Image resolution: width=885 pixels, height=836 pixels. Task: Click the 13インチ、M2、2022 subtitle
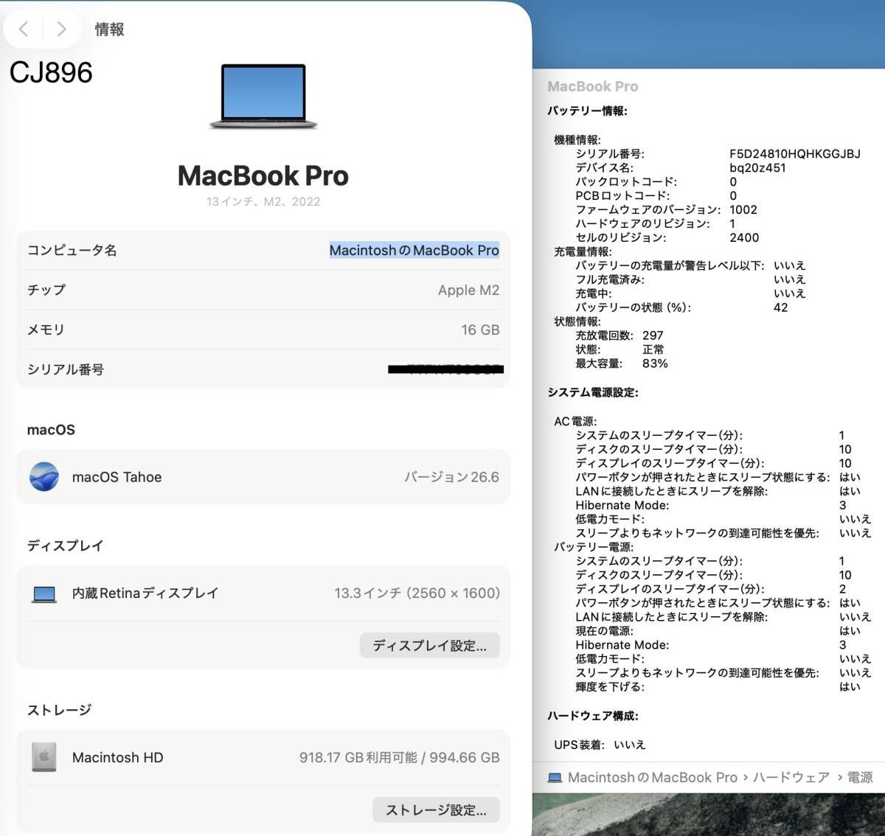point(263,202)
